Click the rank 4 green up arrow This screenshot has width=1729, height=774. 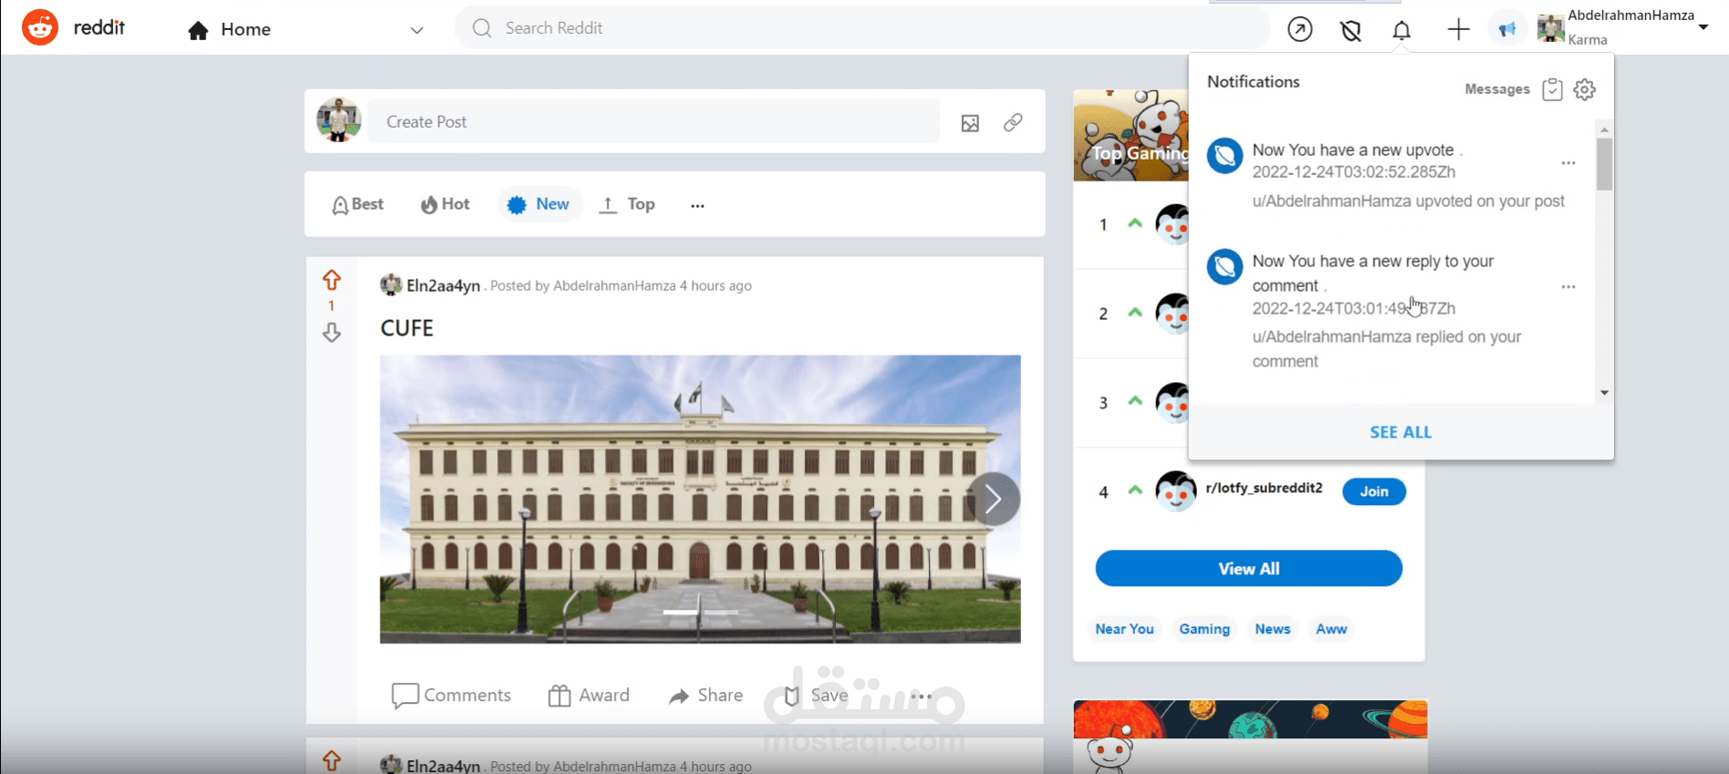[1135, 490]
